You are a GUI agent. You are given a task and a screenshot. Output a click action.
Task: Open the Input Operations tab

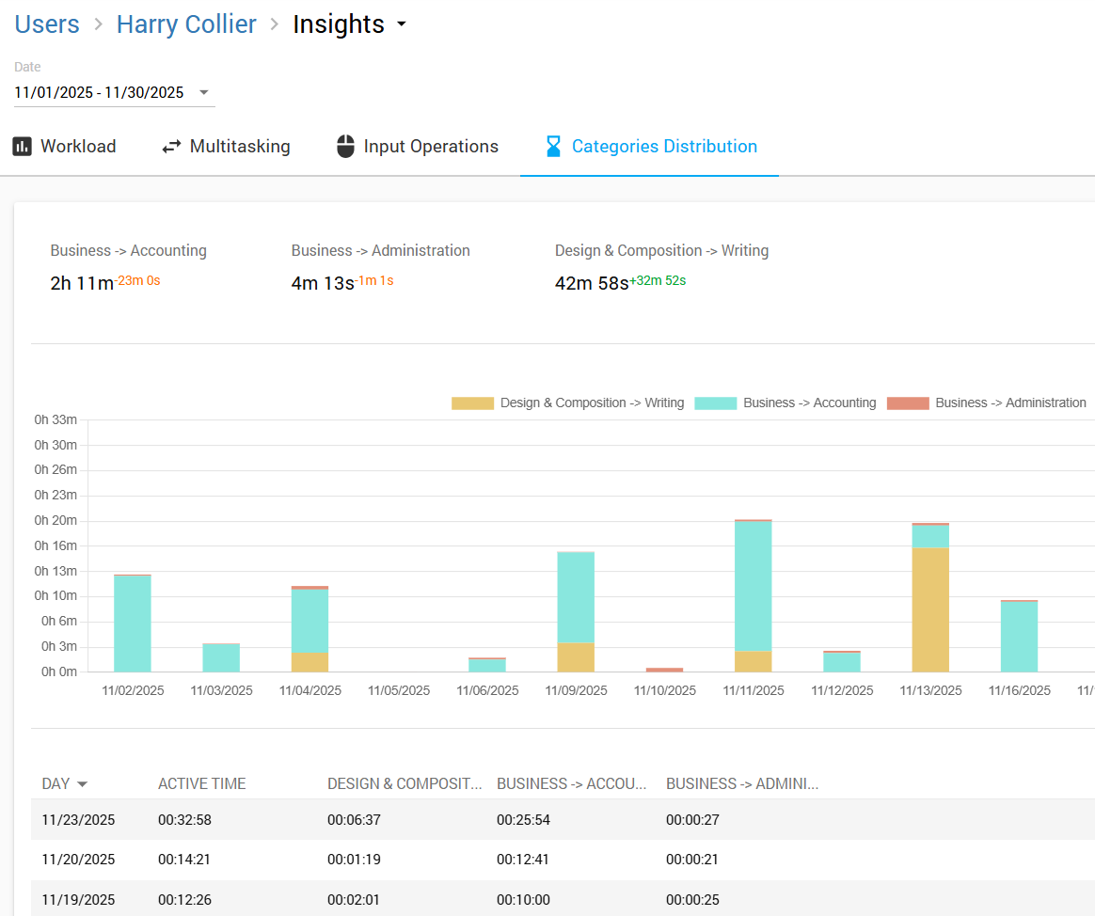431,147
